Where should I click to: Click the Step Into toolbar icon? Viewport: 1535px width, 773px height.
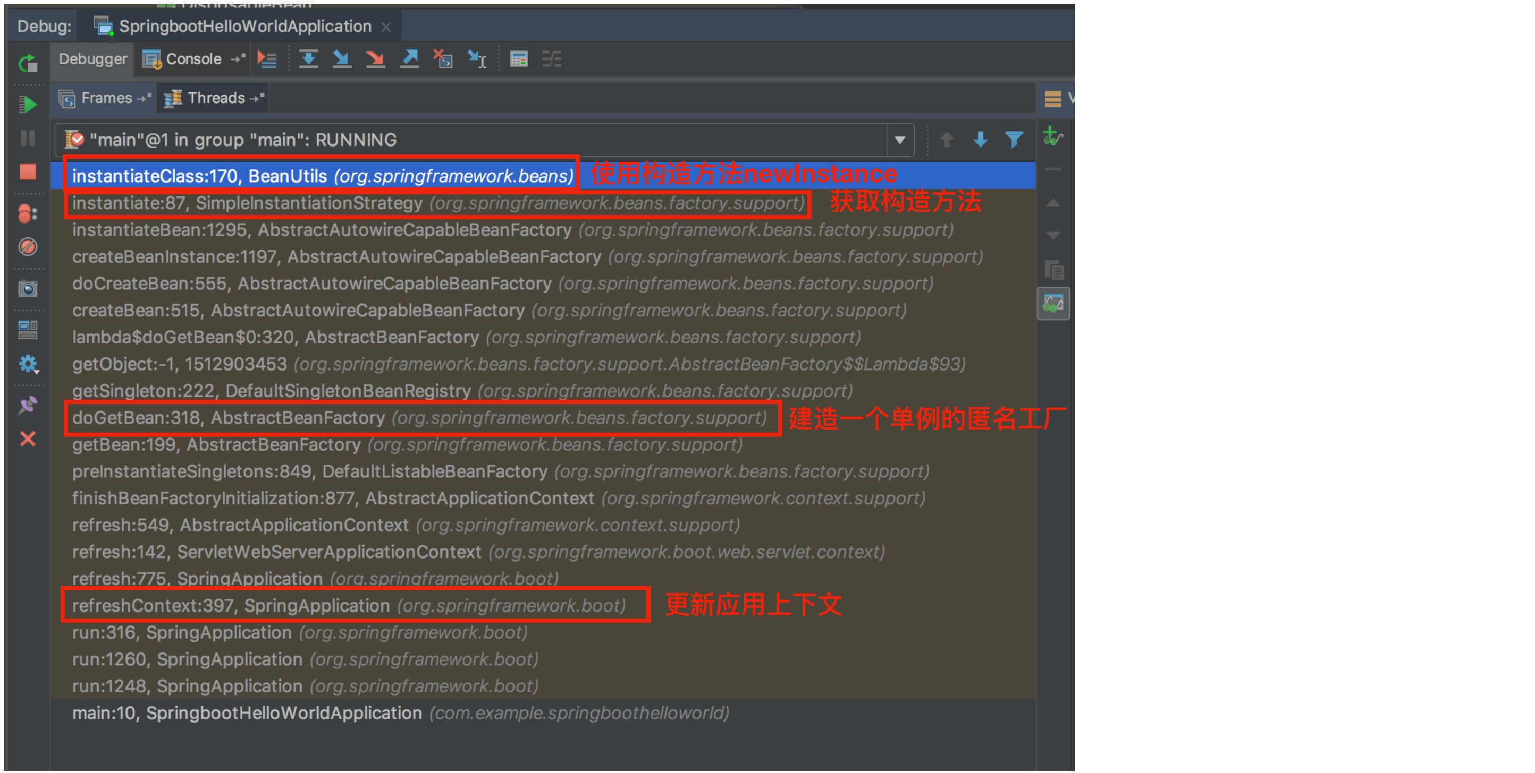tap(341, 59)
